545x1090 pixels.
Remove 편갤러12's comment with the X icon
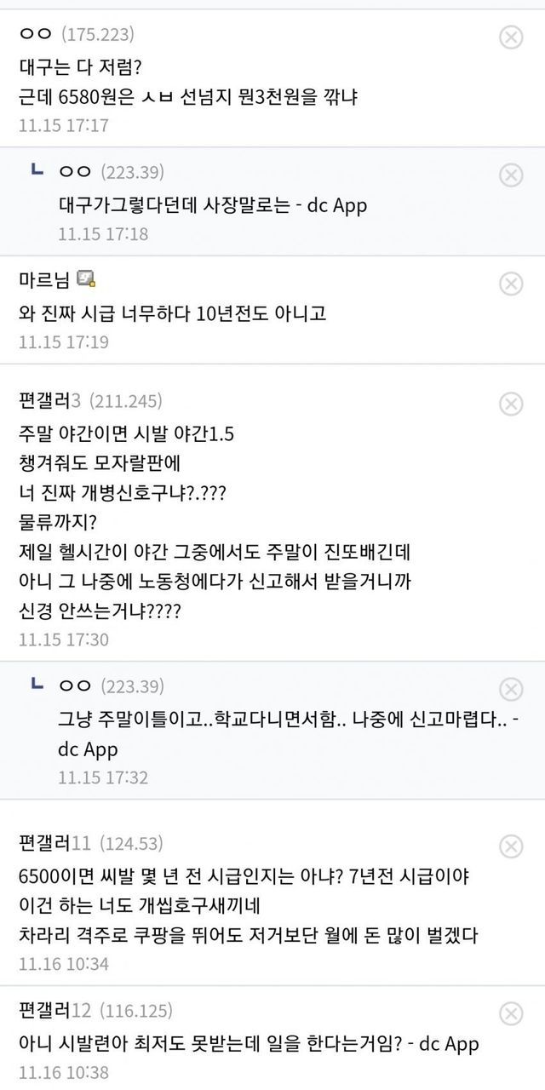click(x=509, y=1013)
